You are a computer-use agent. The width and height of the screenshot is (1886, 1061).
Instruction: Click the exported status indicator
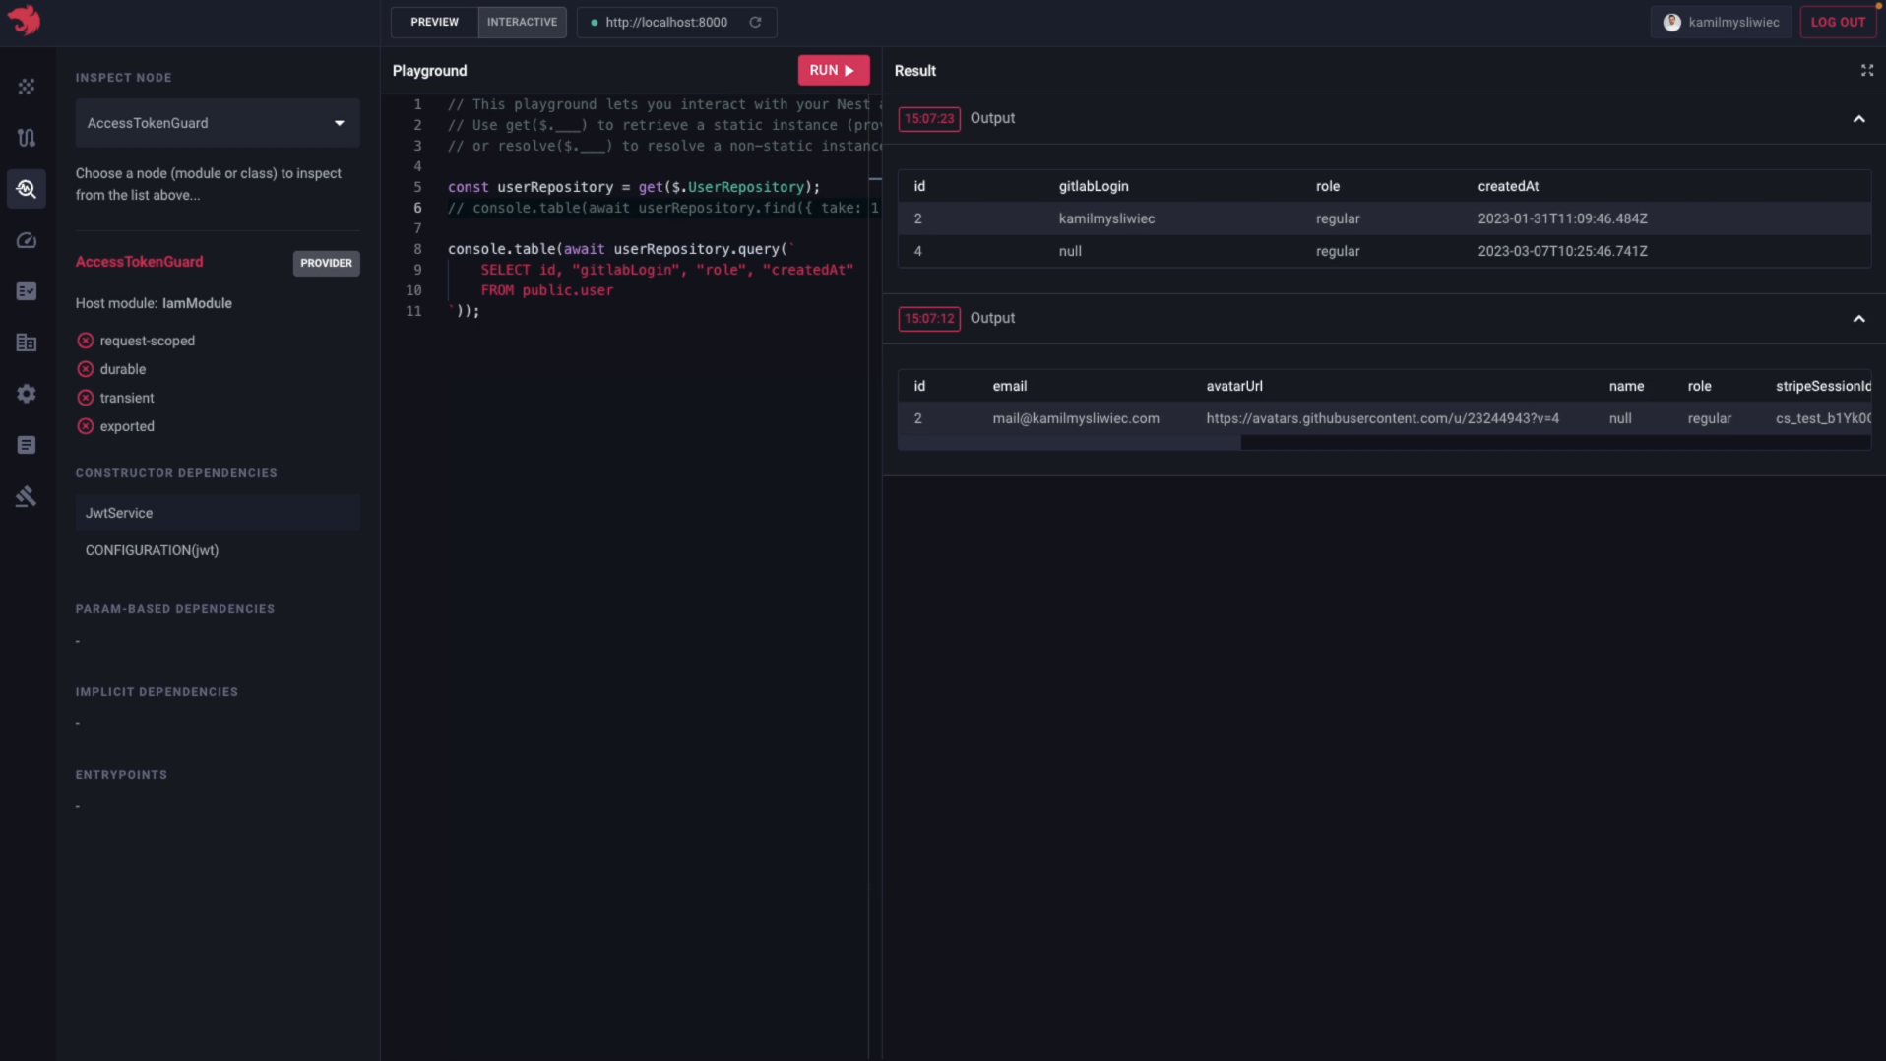pos(86,426)
